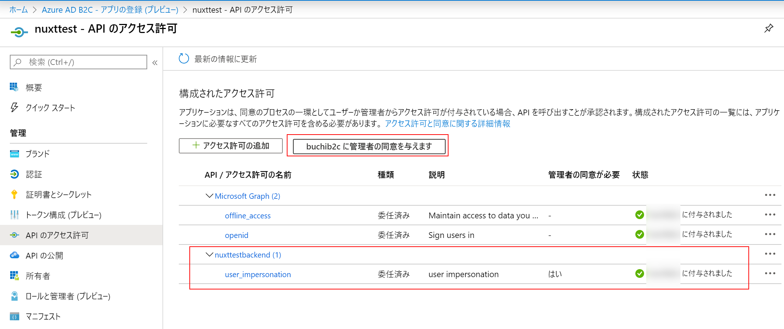This screenshot has height=329, width=784.
Task: Click the search magnifier icon in sidebar
Action: 17,62
